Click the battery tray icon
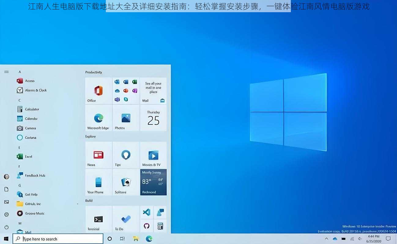This screenshot has width=397, height=244. pyautogui.click(x=343, y=239)
